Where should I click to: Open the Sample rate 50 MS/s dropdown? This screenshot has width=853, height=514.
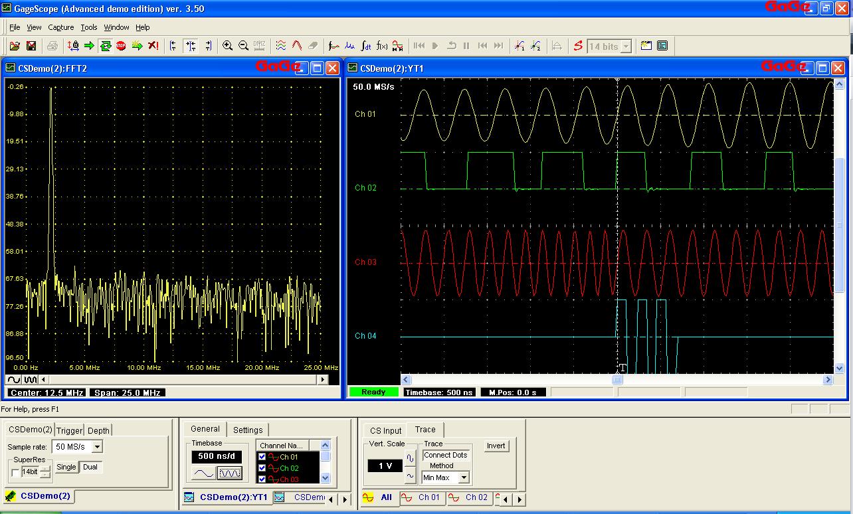(97, 447)
